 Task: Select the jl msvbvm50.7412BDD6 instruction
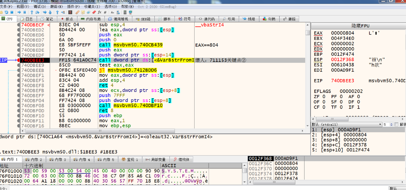click(128, 70)
